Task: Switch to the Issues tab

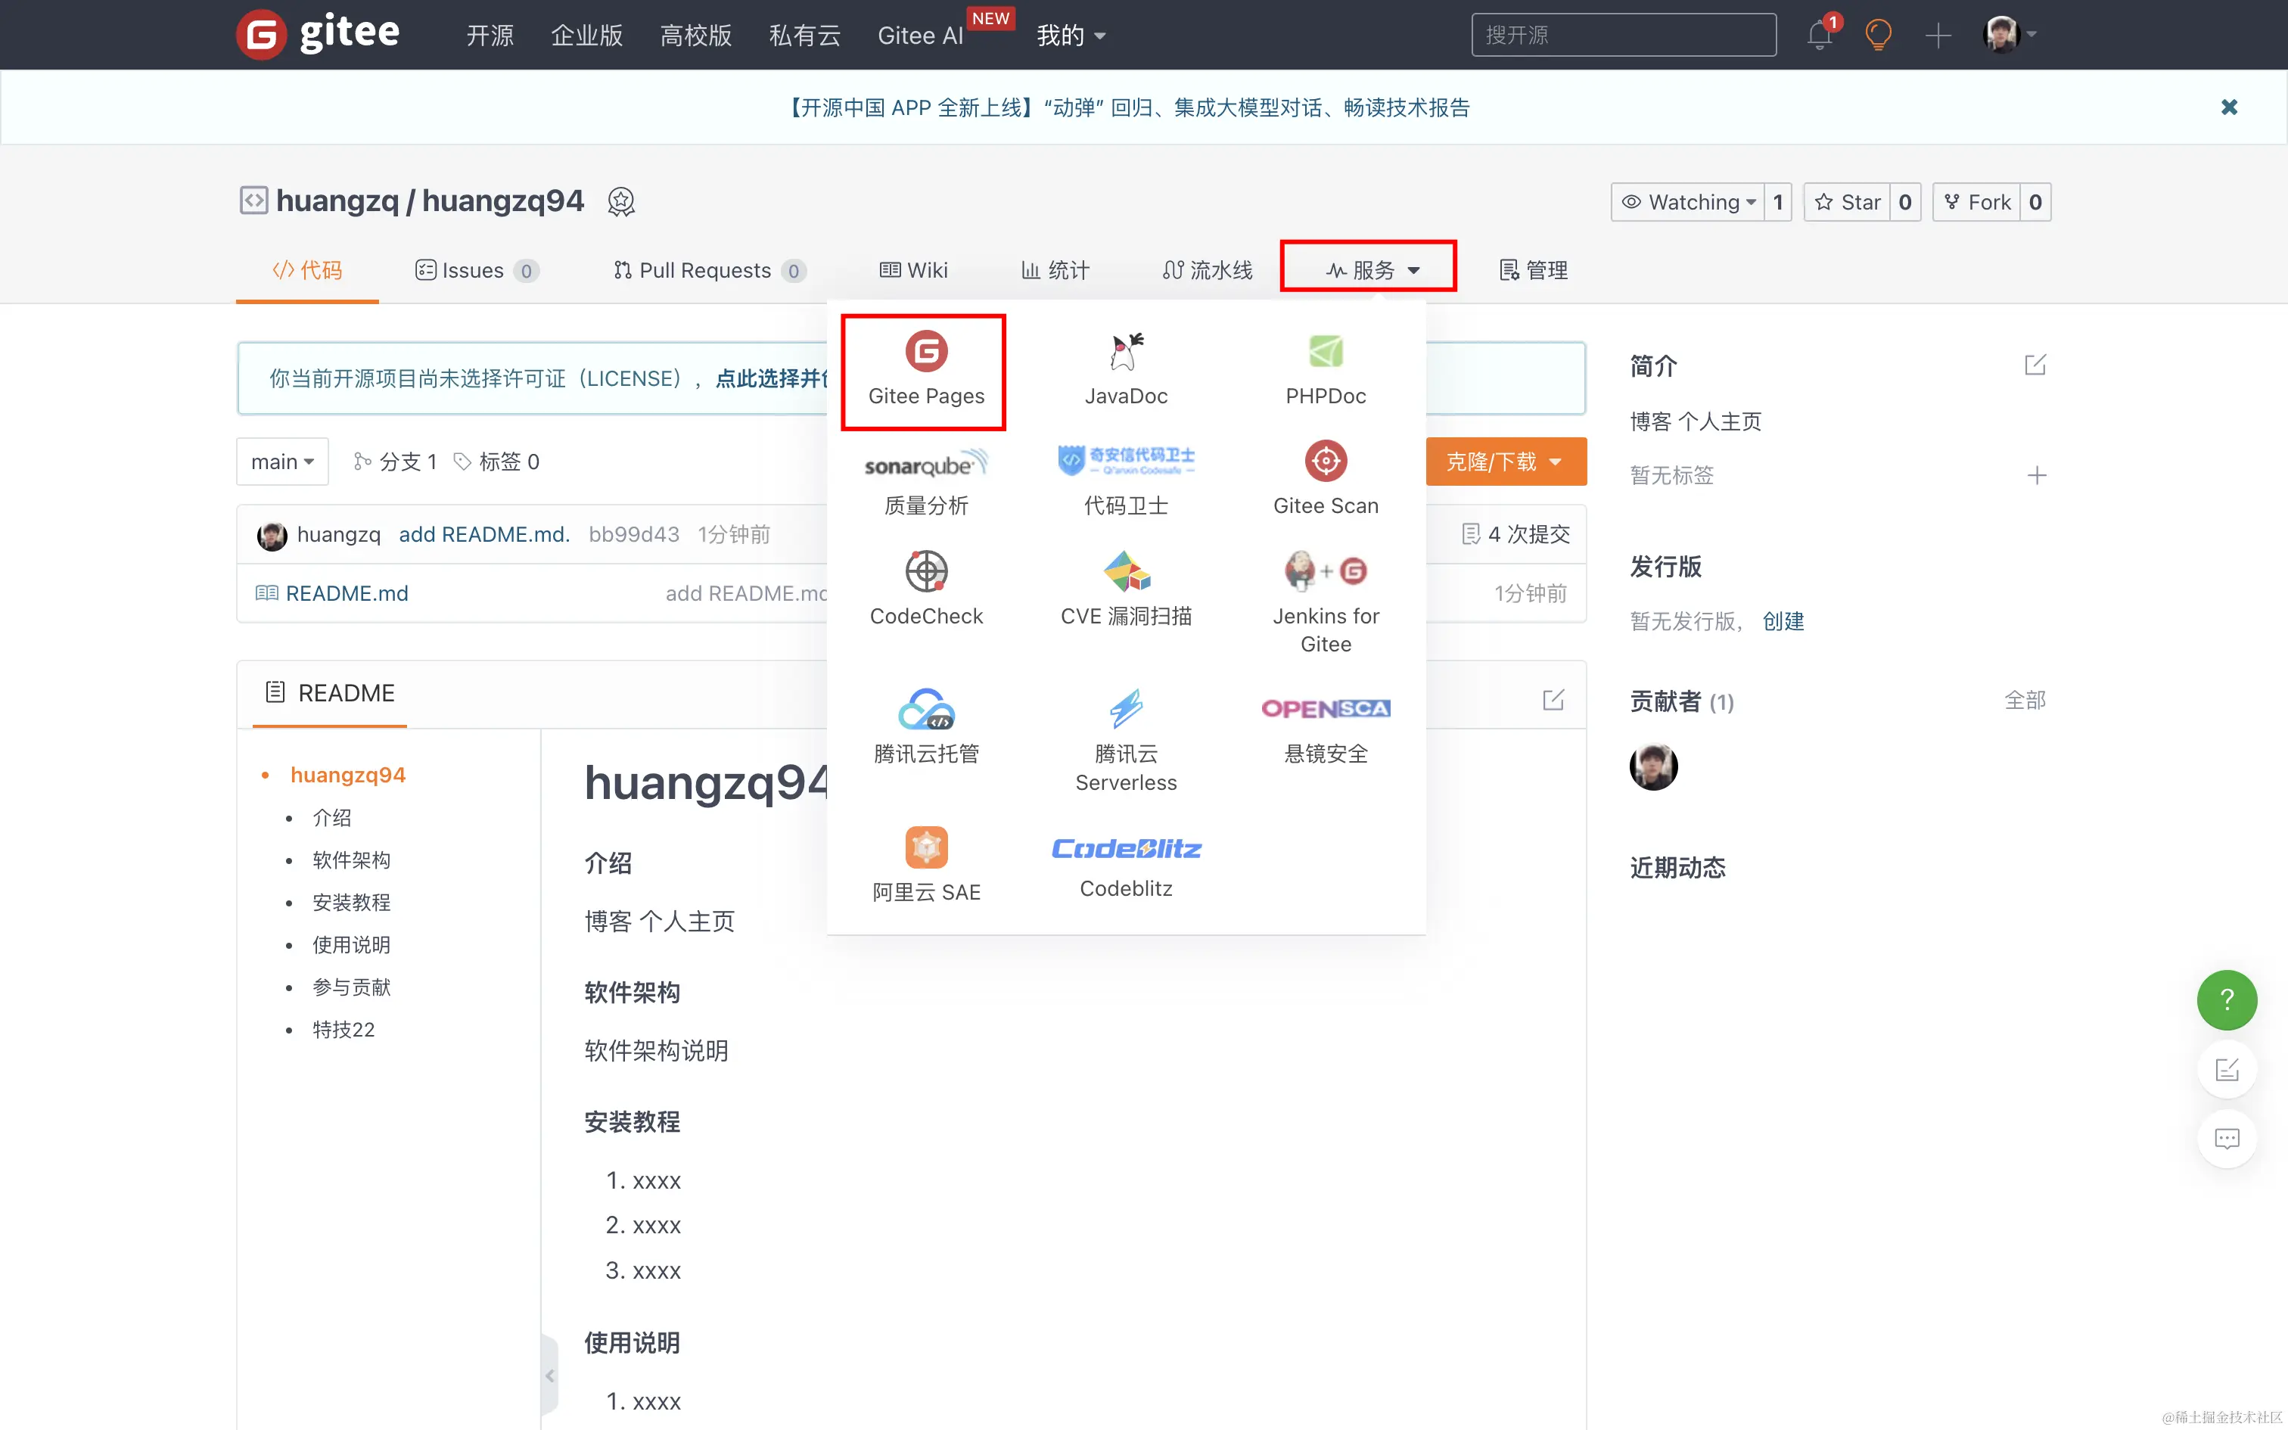Action: [477, 271]
